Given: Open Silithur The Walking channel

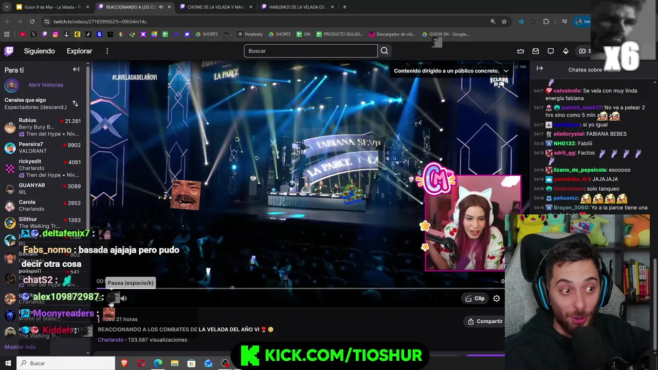Looking at the screenshot, I should coord(43,223).
